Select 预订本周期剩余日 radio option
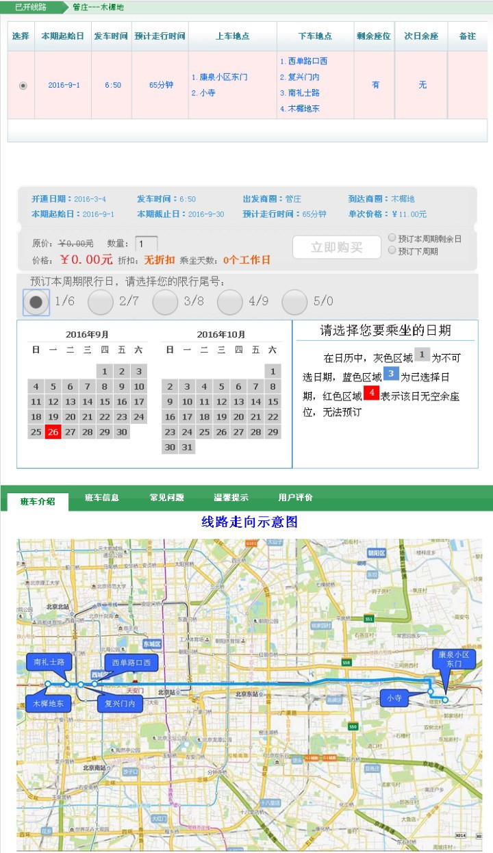The image size is (493, 853). (392, 238)
